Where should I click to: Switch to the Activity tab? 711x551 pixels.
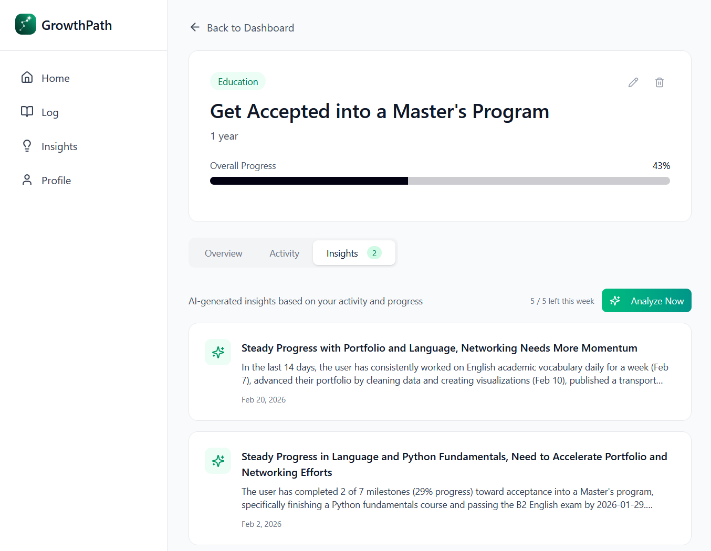284,253
